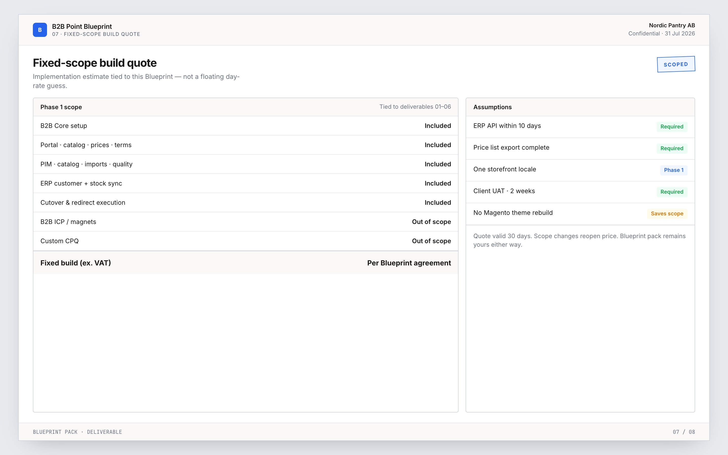Click the 07 / 08 page indicator
Screen dimensions: 728x455
click(684, 432)
